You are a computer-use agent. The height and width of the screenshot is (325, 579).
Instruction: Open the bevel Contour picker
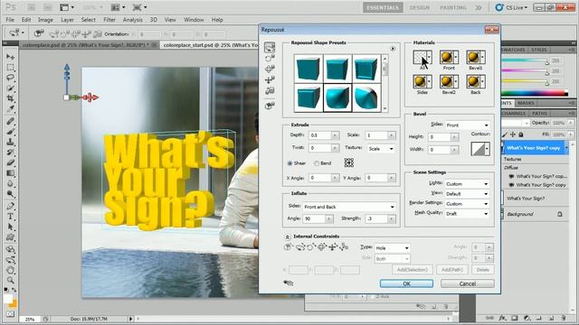[x=480, y=149]
